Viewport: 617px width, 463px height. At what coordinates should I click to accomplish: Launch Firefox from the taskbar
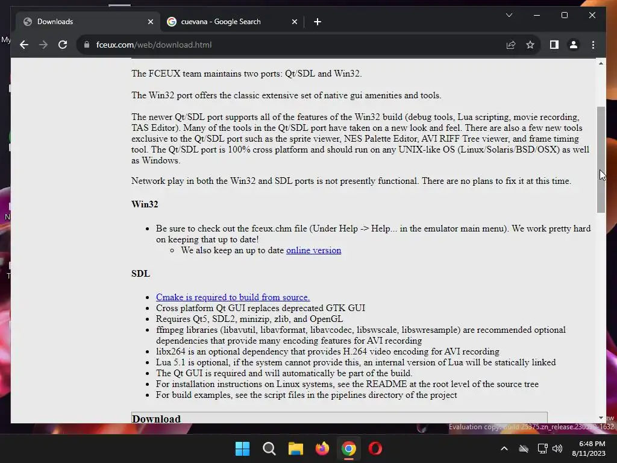(322, 449)
